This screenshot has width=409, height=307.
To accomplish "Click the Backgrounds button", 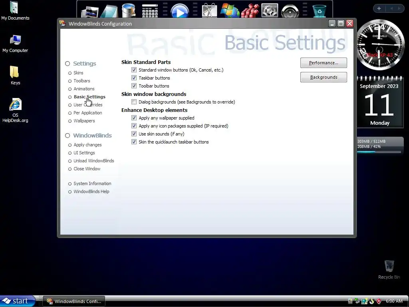I will point(324,77).
